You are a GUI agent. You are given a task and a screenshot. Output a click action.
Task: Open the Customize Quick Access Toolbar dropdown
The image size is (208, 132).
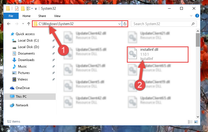[36, 9]
